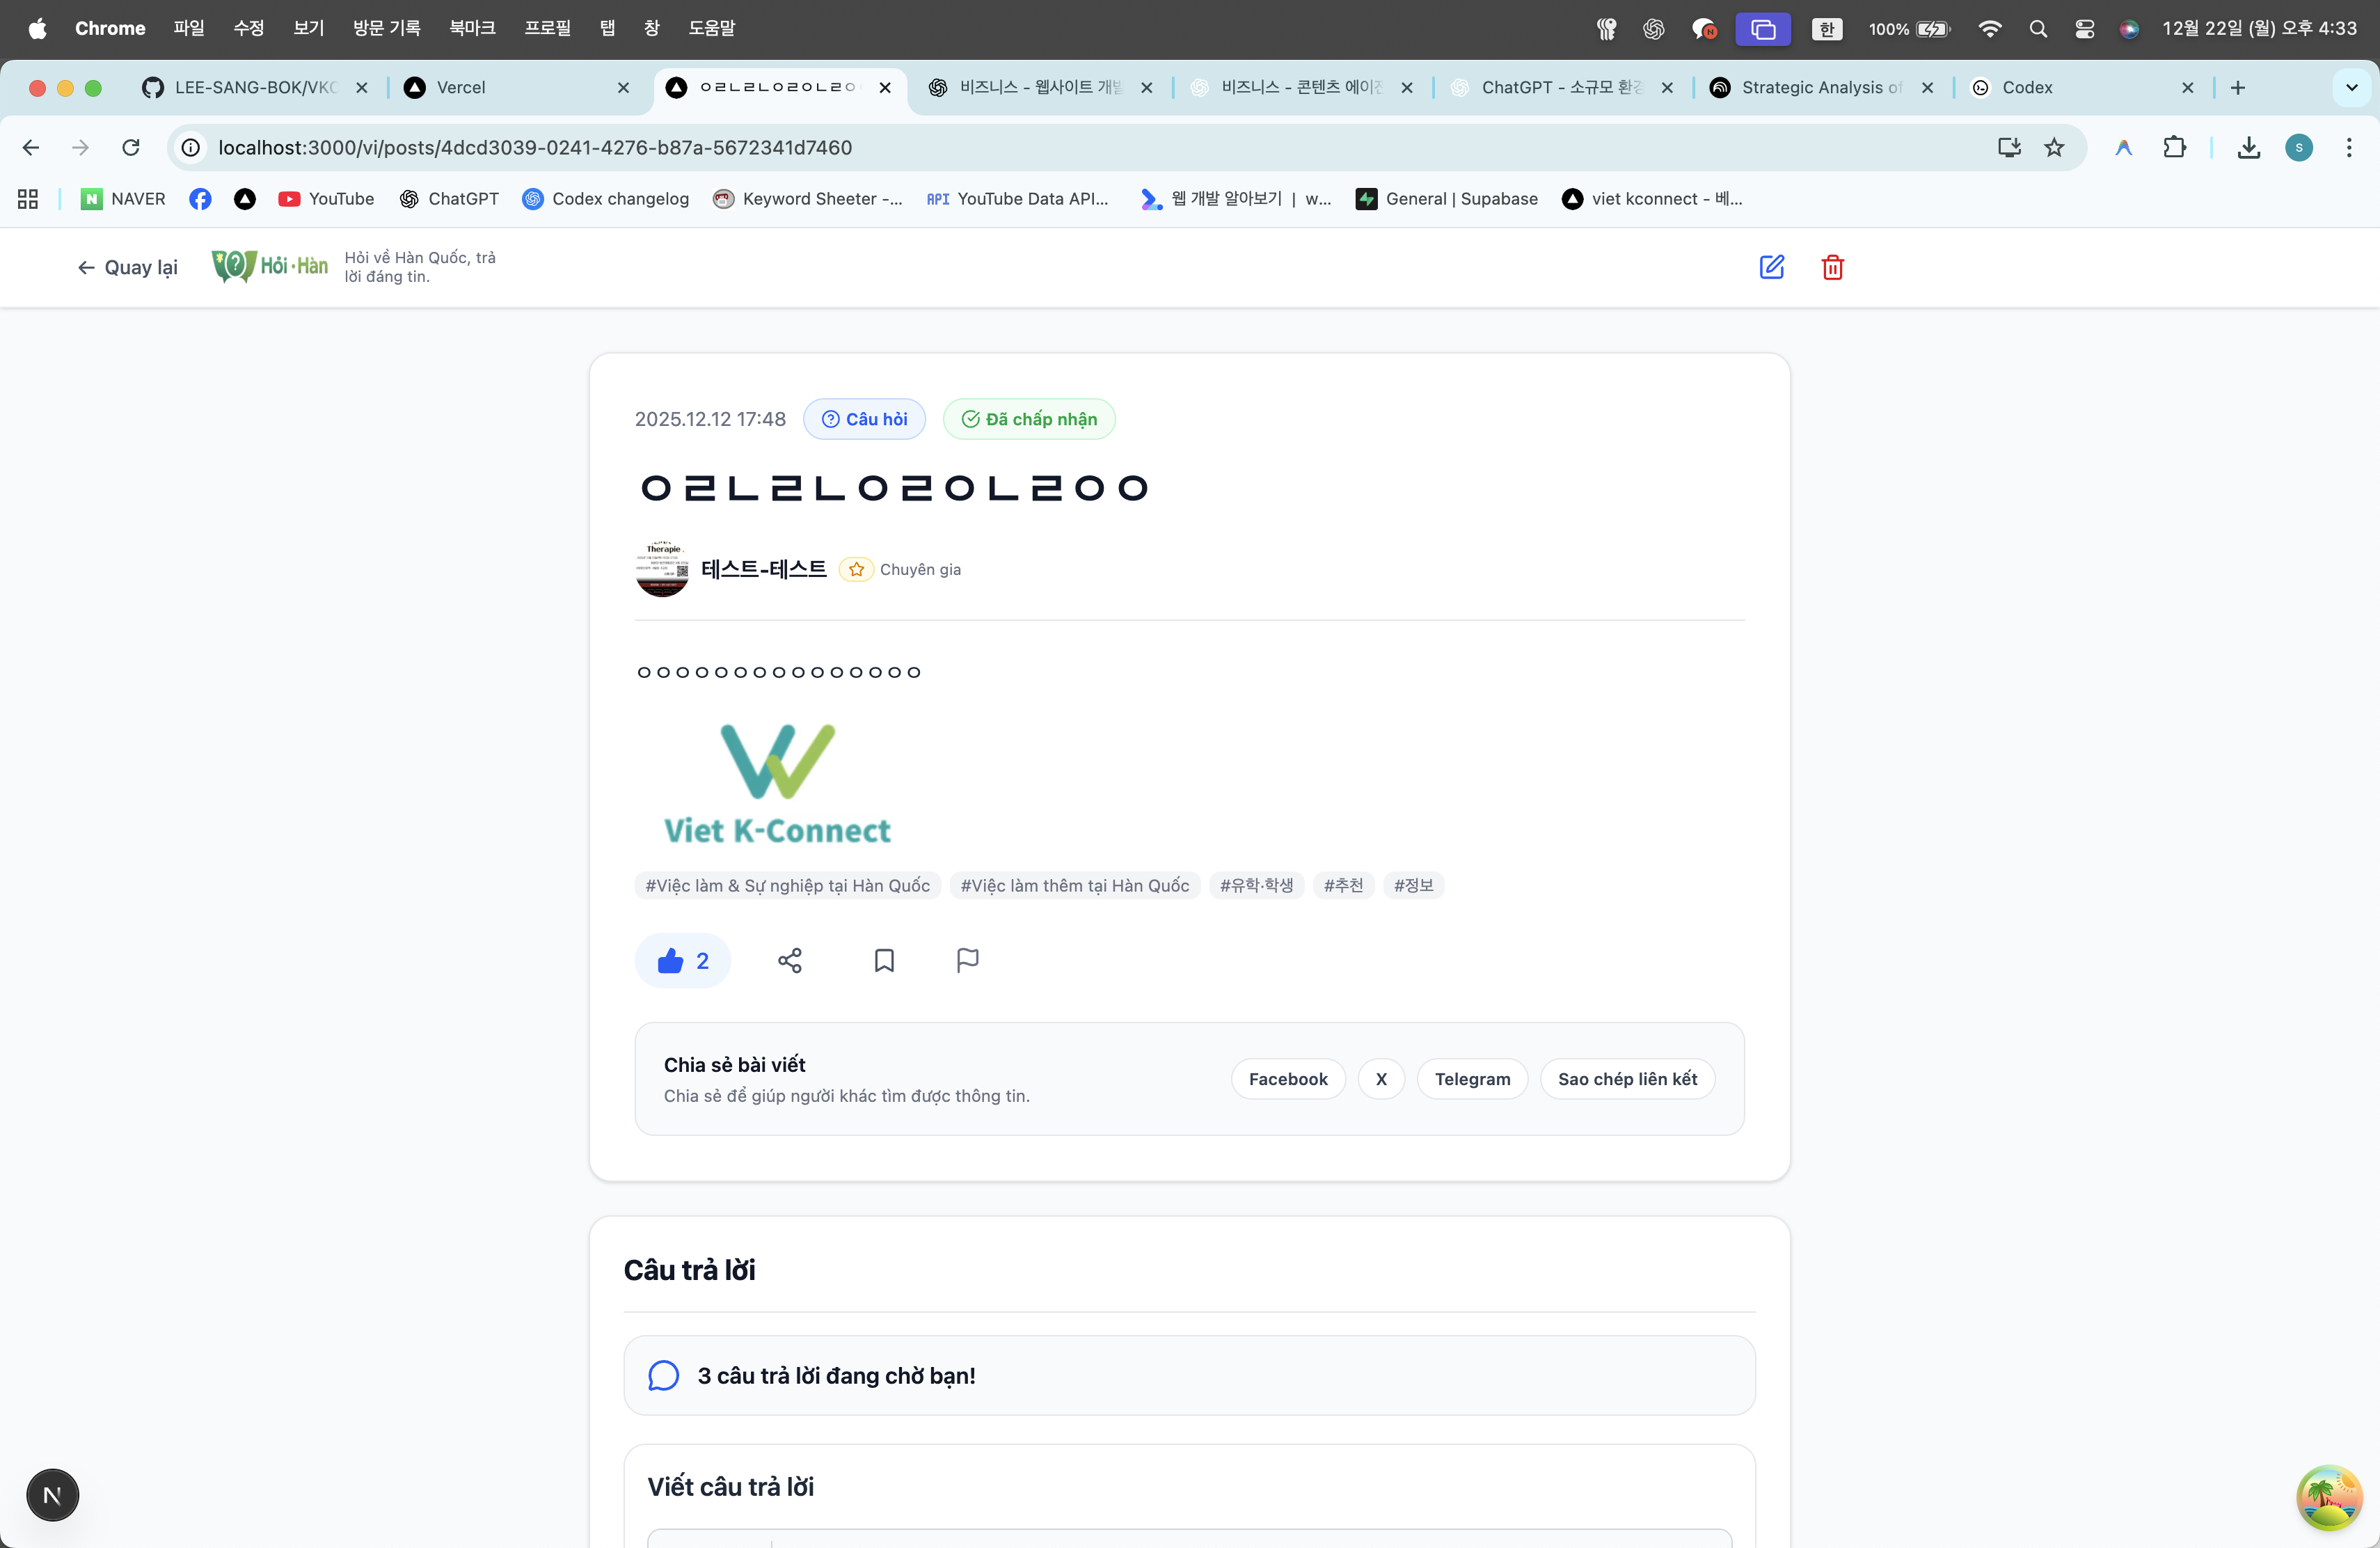Open Chrome three-dot menu
The width and height of the screenshot is (2380, 1548).
pos(2348,148)
